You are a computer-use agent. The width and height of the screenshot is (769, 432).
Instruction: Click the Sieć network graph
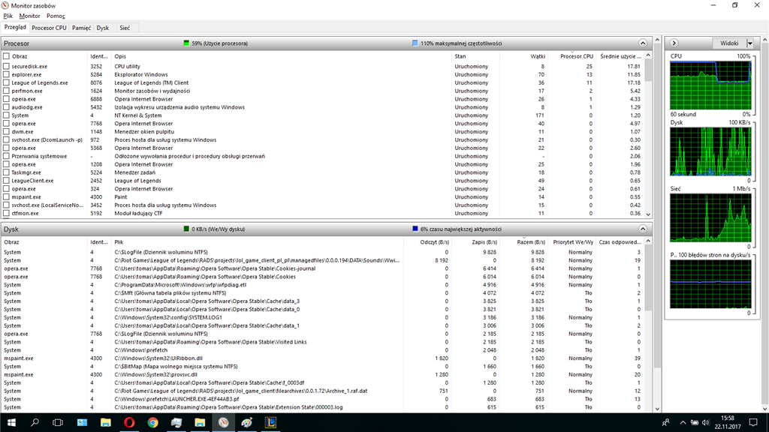pos(710,218)
